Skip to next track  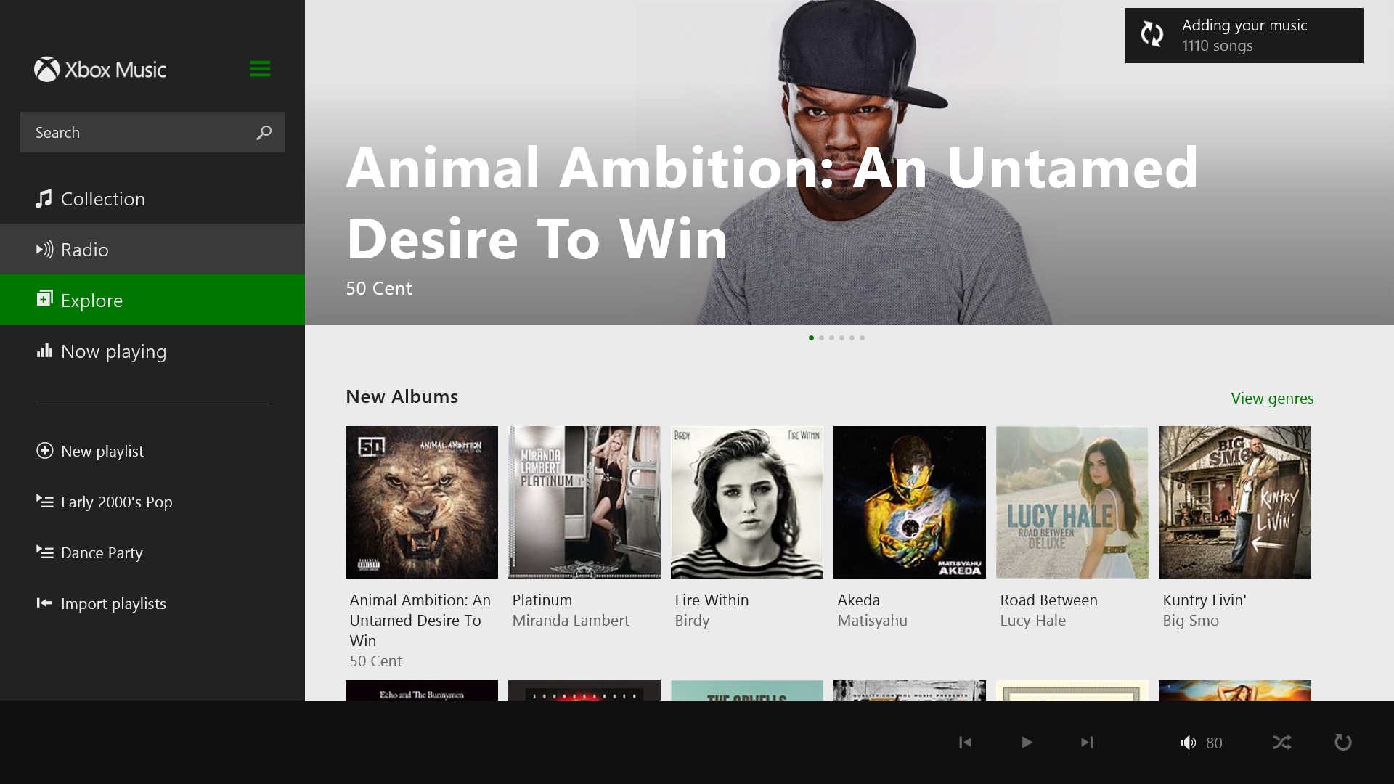tap(1087, 742)
